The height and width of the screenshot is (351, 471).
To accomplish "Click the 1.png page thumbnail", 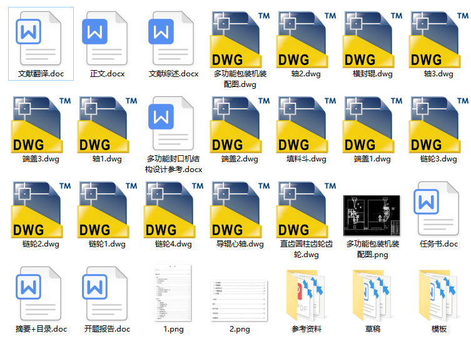I will 173,293.
